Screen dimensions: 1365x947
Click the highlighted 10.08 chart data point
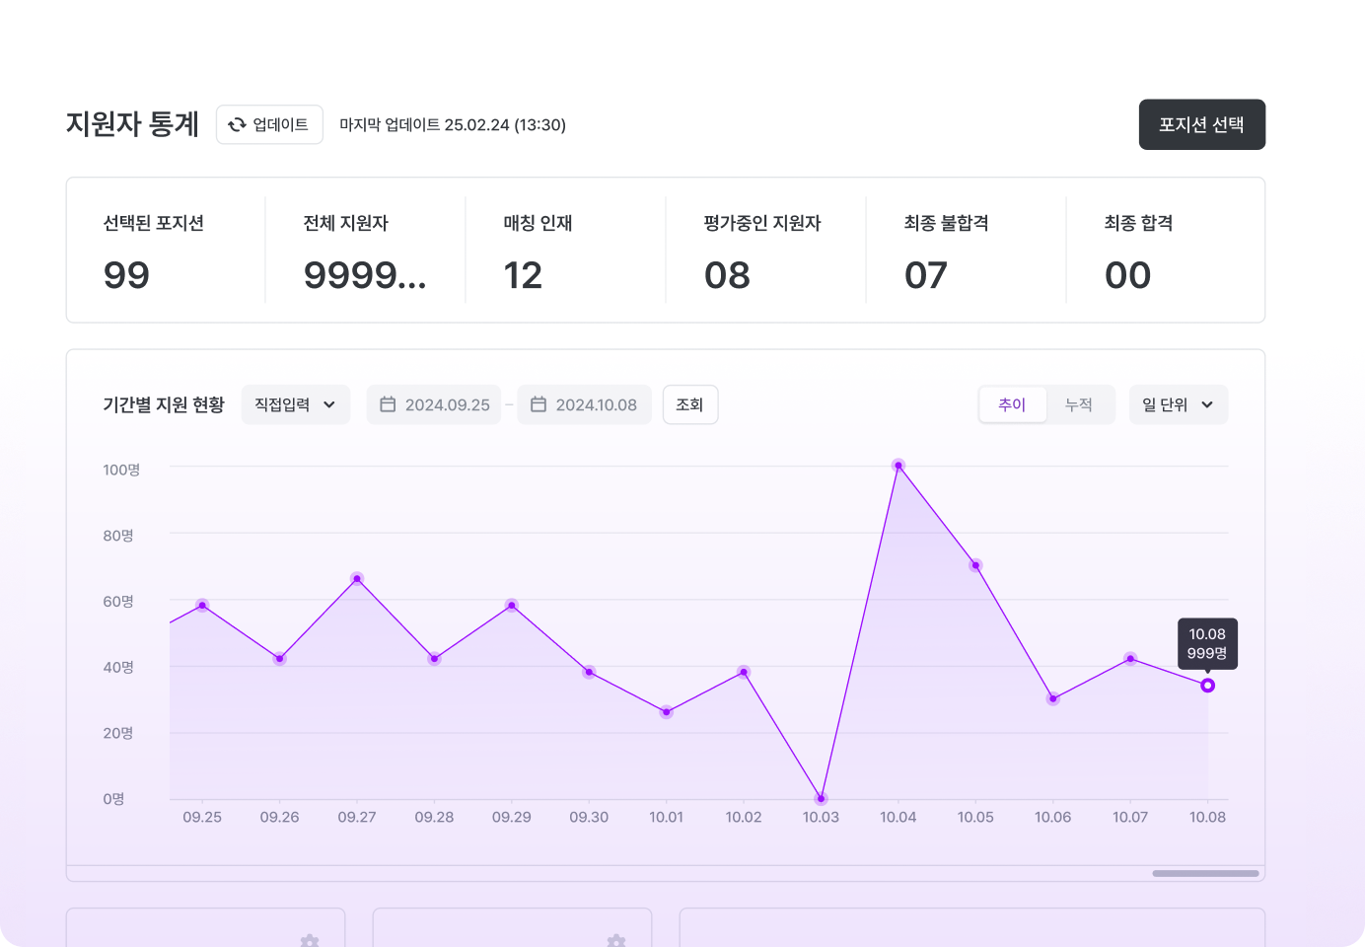[1207, 686]
